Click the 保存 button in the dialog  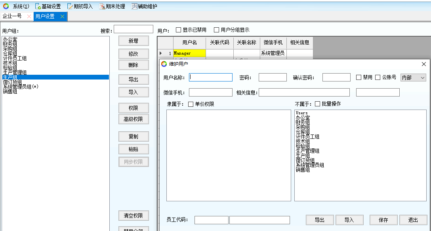tap(383, 220)
